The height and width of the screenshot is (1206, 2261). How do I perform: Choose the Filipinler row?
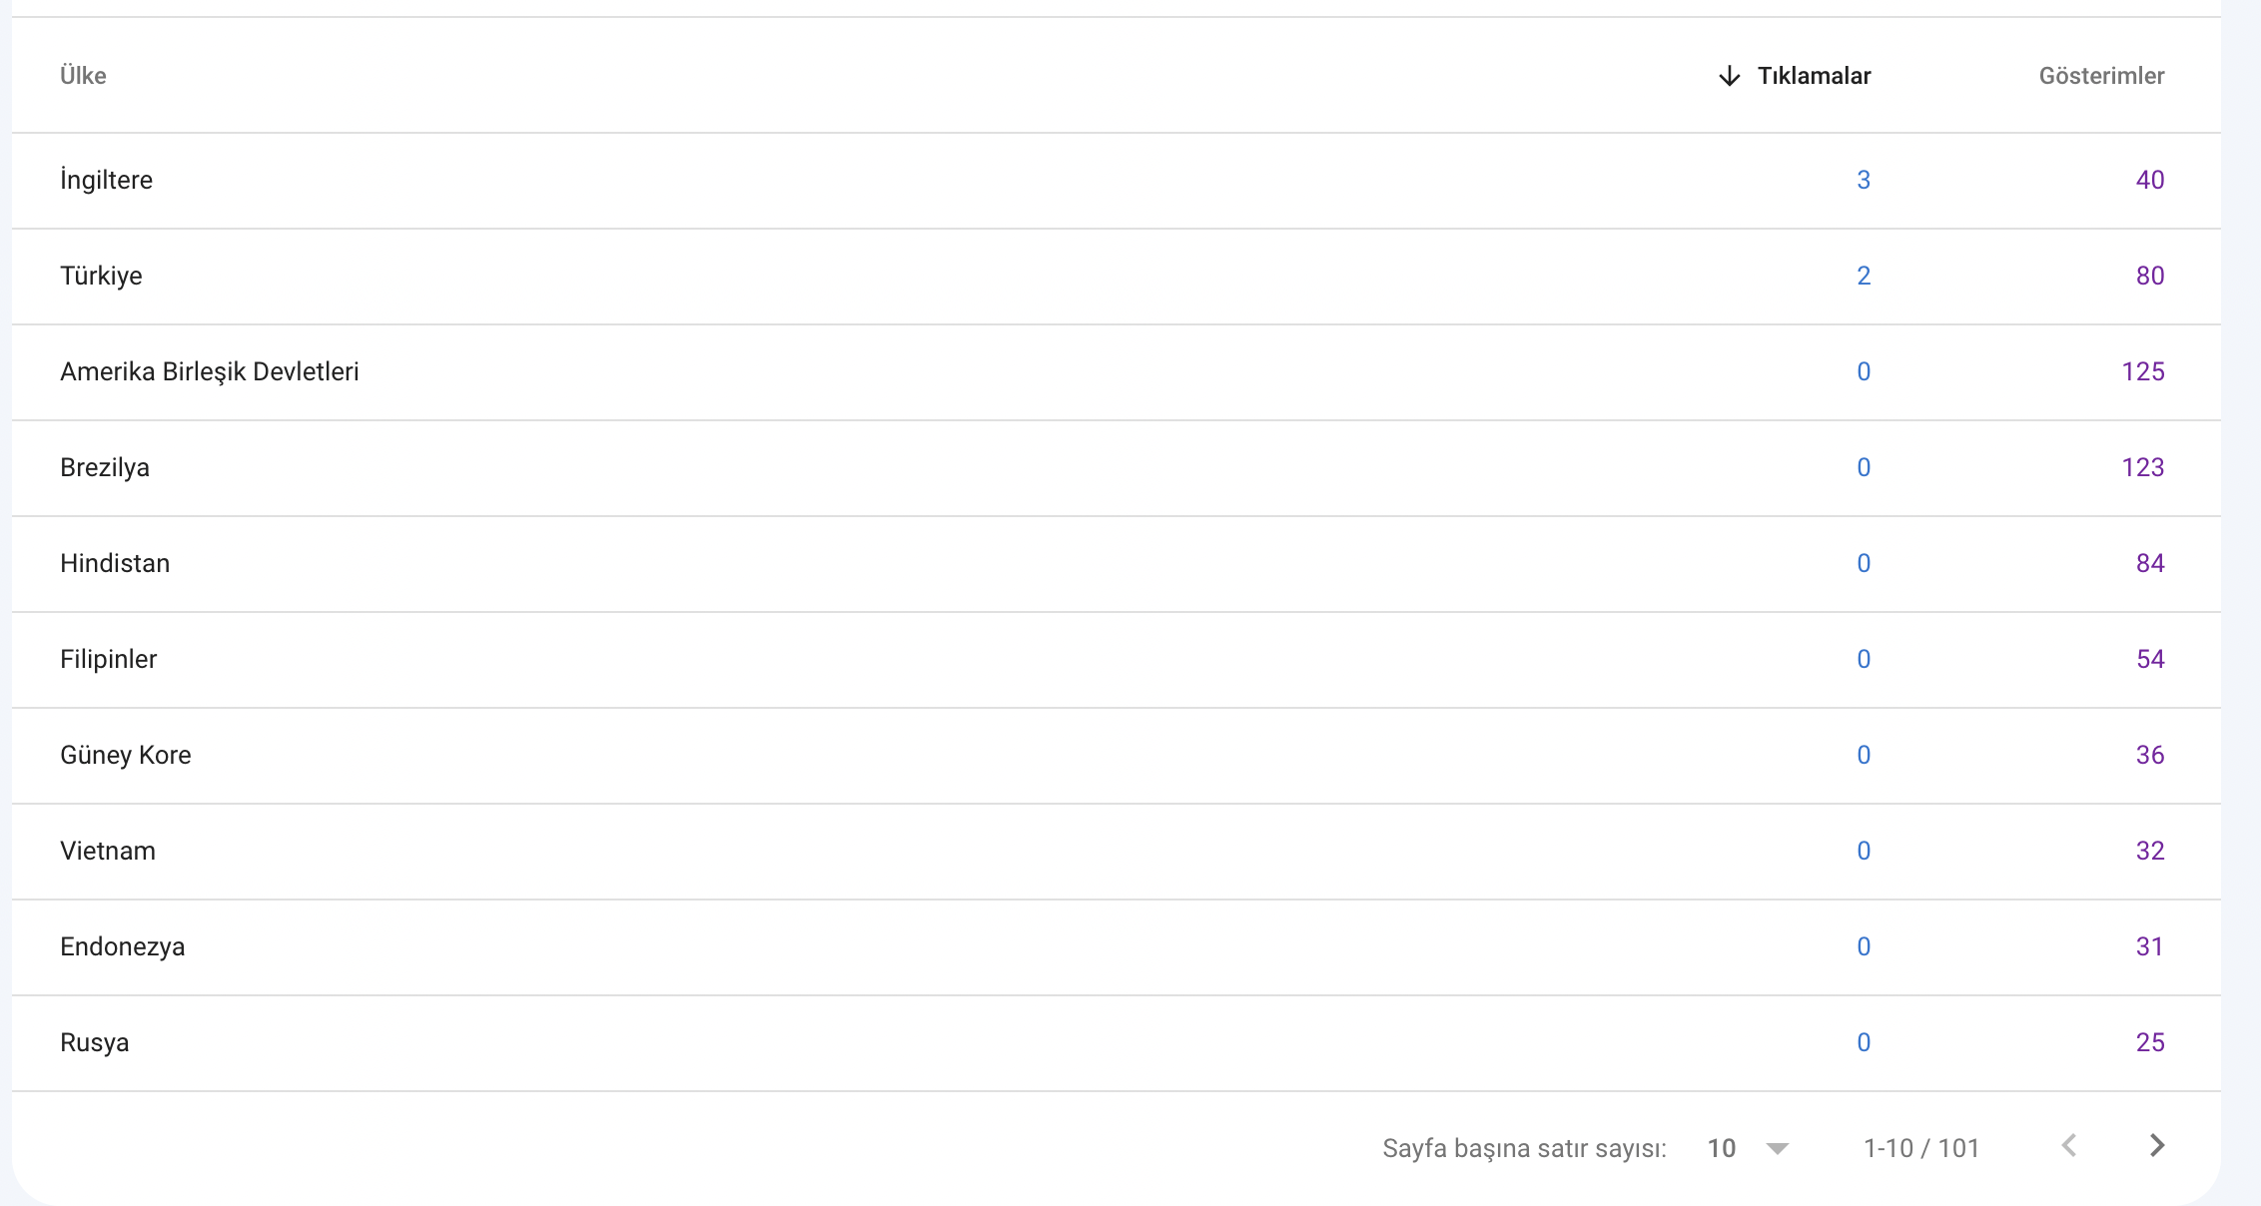[1117, 660]
